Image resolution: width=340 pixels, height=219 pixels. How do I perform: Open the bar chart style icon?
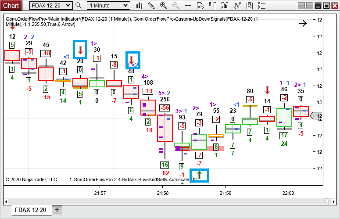point(139,6)
